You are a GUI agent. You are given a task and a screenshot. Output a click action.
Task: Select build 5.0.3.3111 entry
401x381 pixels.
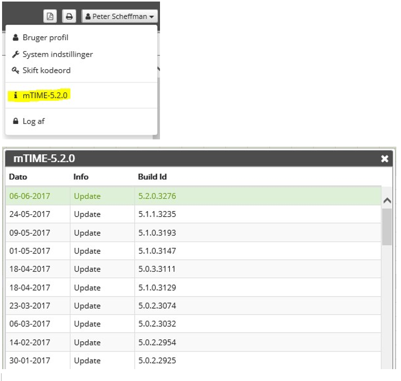point(157,269)
